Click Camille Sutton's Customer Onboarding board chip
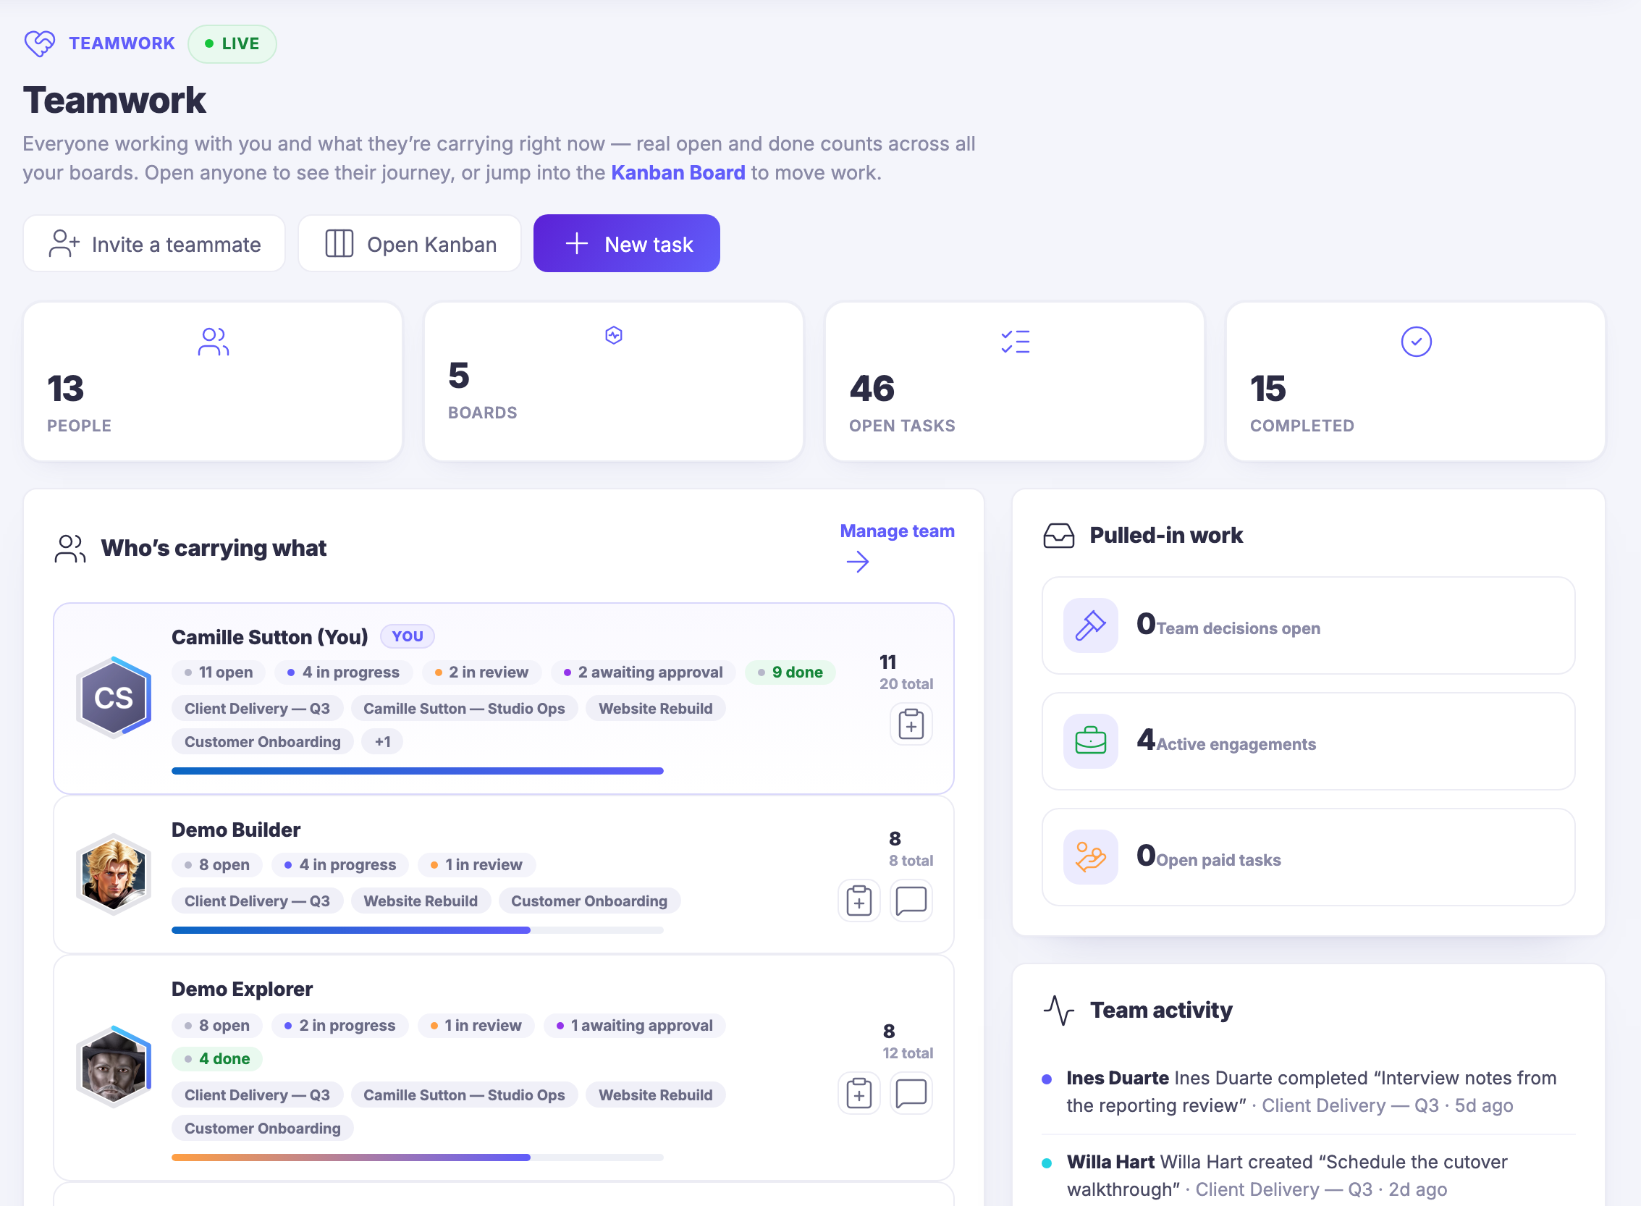1641x1206 pixels. click(262, 742)
